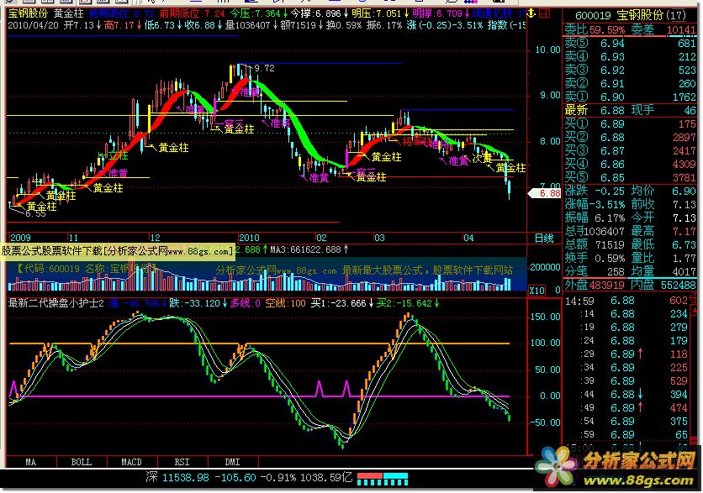Click the 600019 stock code

coord(595,14)
